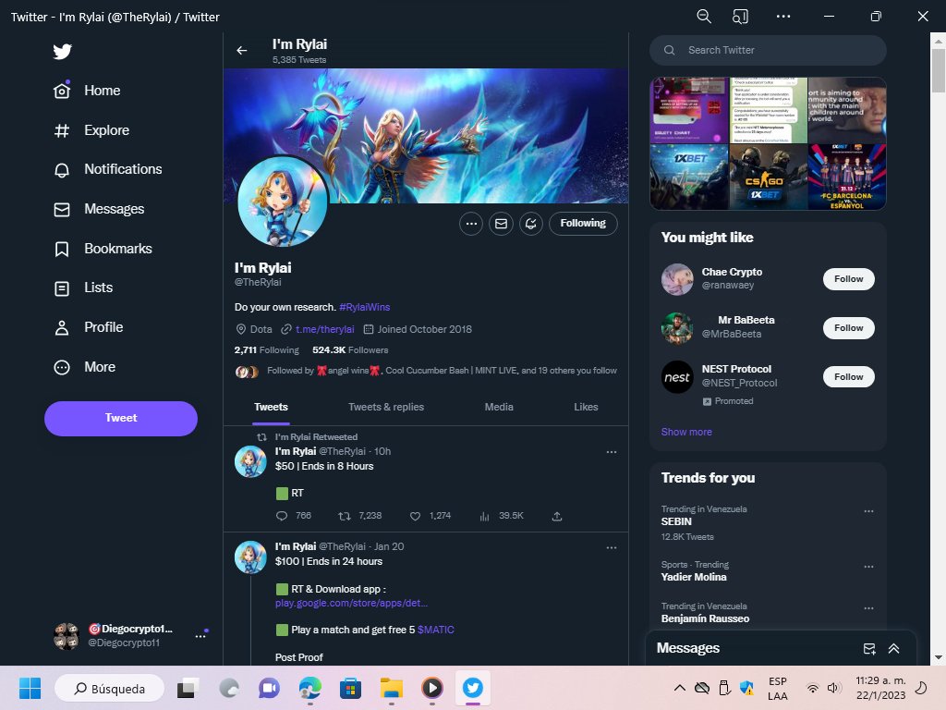
Task: Click Show more under You might like
Action: pyautogui.click(x=686, y=432)
